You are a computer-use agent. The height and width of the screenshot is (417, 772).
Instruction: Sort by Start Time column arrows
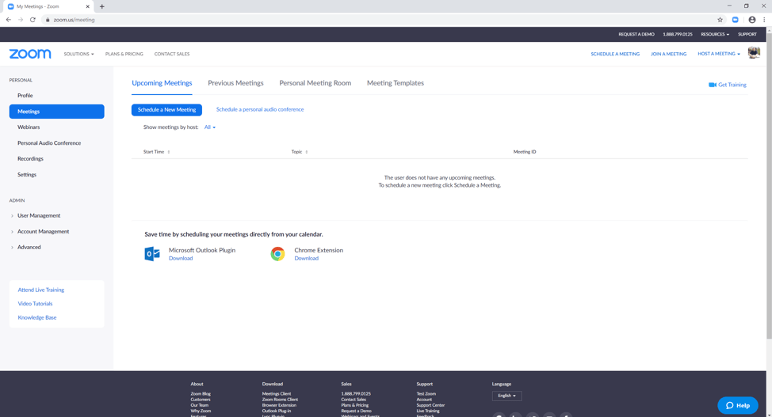168,152
